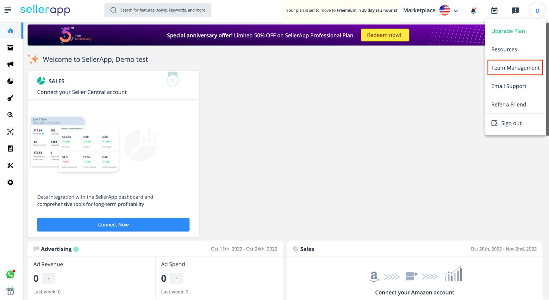Image resolution: width=549 pixels, height=300 pixels.
Task: Click the 'Ad Spend' label
Action: [173, 264]
